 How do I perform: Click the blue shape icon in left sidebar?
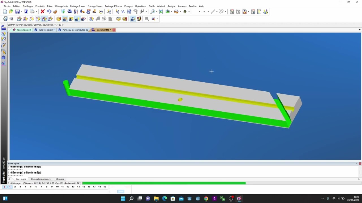coord(4,58)
